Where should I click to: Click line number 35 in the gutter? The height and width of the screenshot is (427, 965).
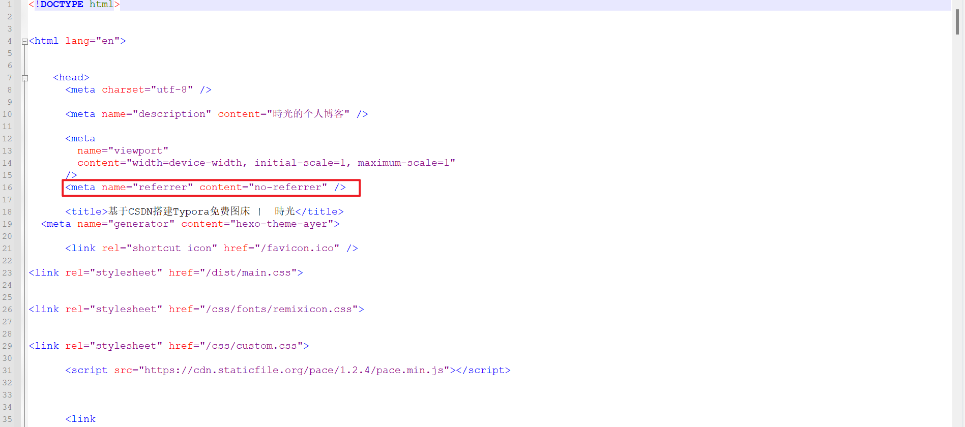(7, 419)
